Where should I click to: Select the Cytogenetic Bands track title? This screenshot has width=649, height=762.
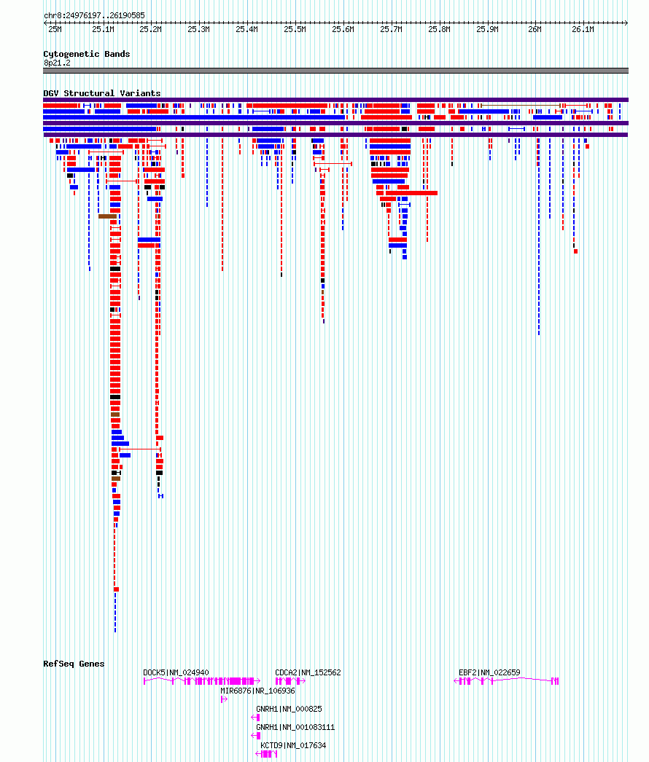click(87, 54)
